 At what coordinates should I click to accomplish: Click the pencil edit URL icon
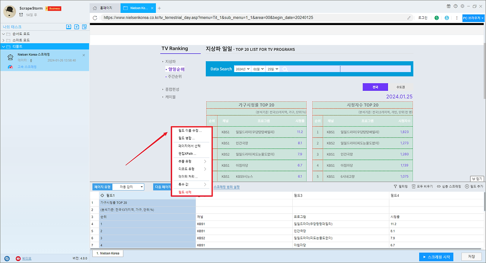(x=409, y=17)
